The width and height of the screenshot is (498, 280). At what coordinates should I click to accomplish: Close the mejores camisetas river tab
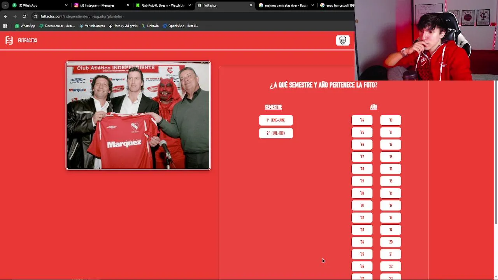312,5
